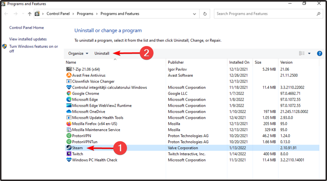Image resolution: width=327 pixels, height=181 pixels.
Task: Open the Organize dropdown menu
Action: (78, 54)
